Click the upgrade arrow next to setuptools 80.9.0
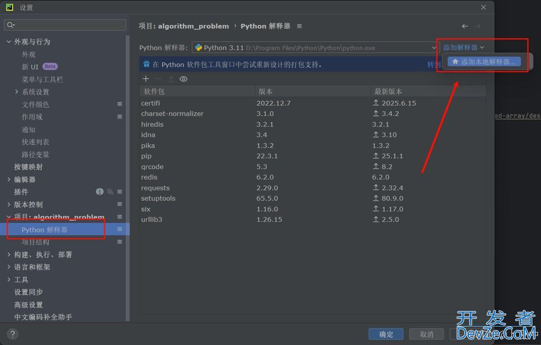 click(x=376, y=198)
